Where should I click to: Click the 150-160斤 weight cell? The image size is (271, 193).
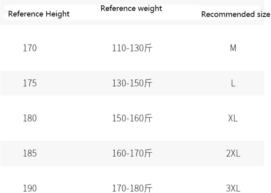pyautogui.click(x=132, y=118)
